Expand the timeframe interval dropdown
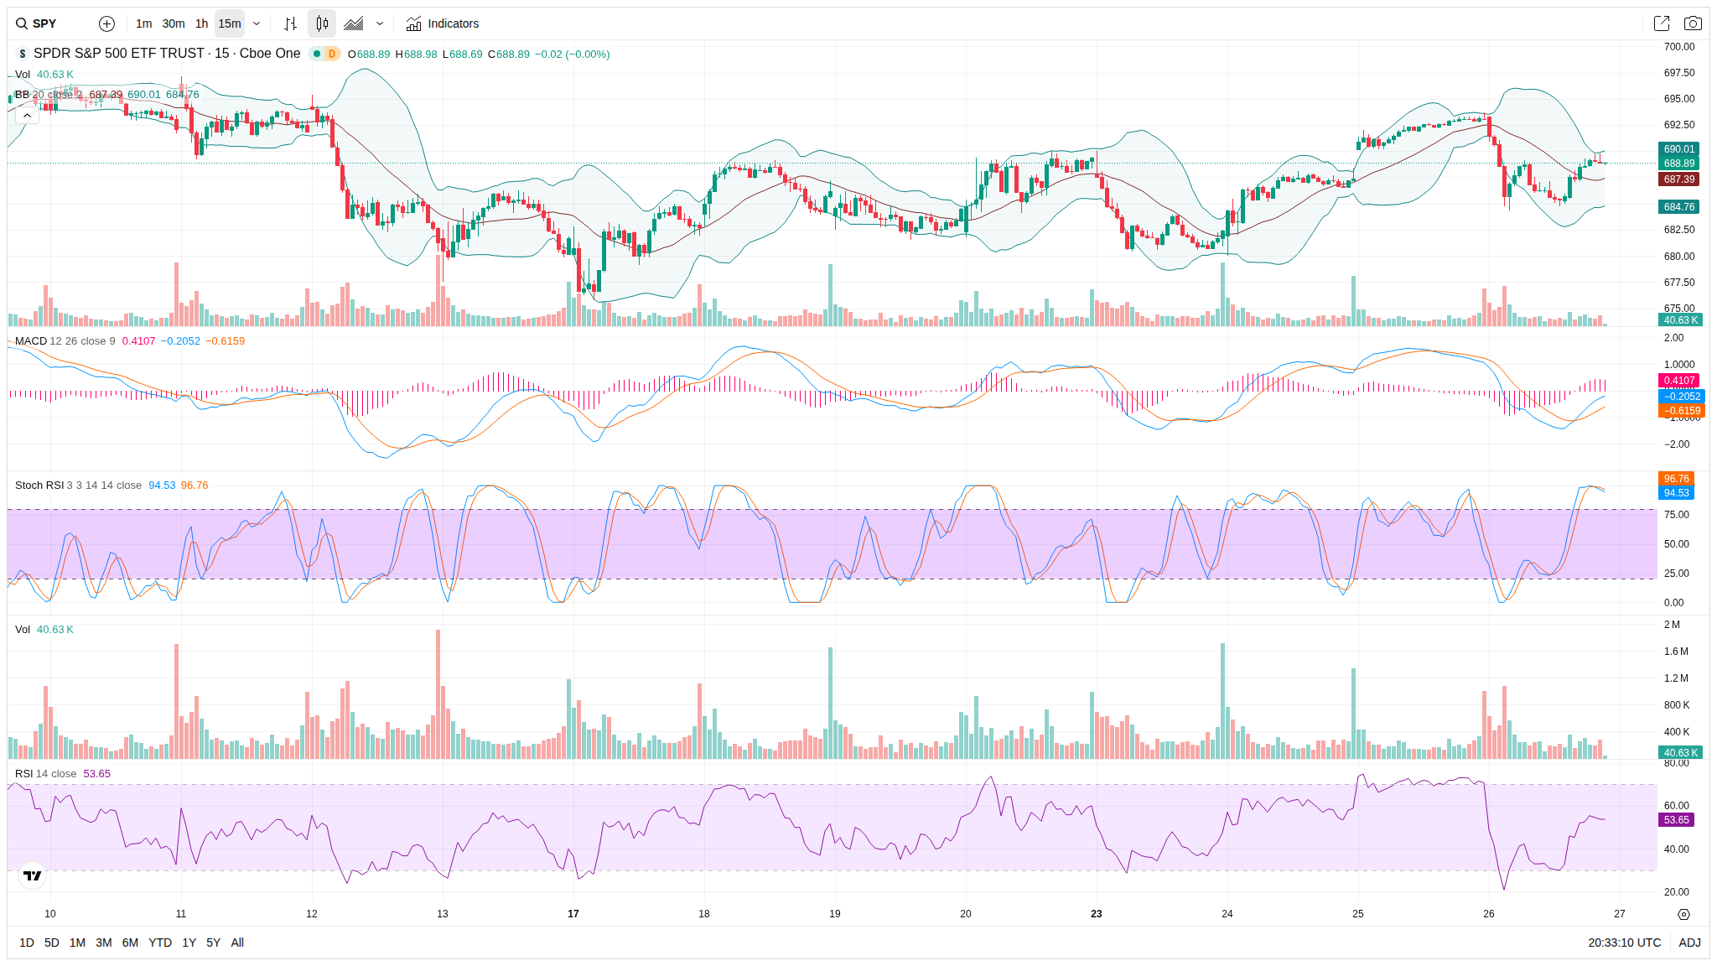Screen dimensions: 1717x966 coord(257,23)
